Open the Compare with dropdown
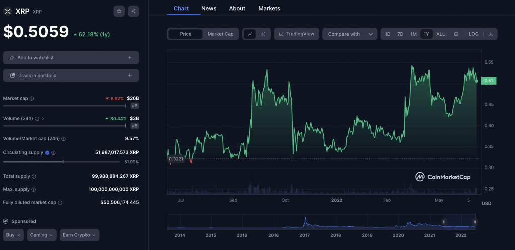Image resolution: width=515 pixels, height=250 pixels. [x=350, y=34]
